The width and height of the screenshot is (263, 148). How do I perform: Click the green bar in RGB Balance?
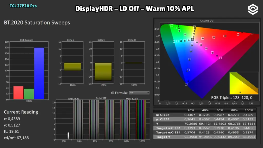click(x=29, y=94)
